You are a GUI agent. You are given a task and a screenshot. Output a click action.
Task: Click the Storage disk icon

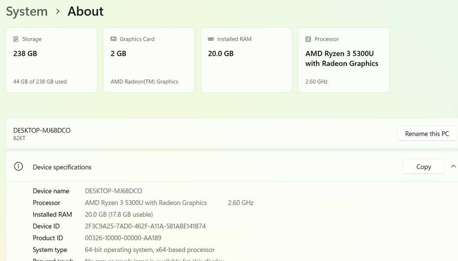[16, 39]
